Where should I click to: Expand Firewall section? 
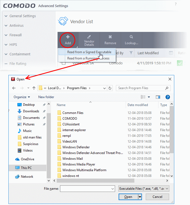[x=6, y=35]
